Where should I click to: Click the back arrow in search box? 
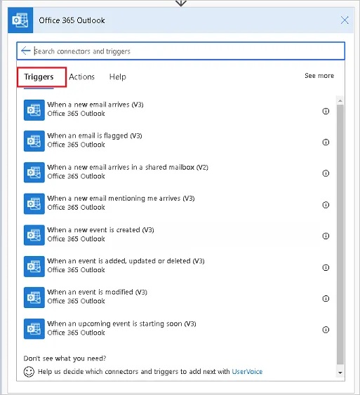[x=26, y=51]
